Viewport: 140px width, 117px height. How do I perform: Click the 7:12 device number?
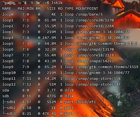(27, 84)
